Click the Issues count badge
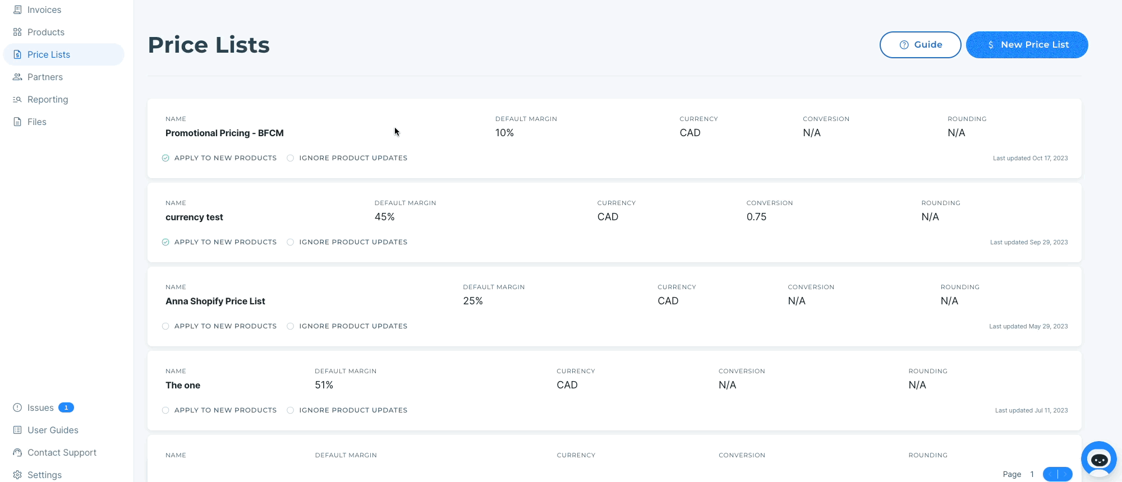Image resolution: width=1122 pixels, height=482 pixels. click(66, 407)
